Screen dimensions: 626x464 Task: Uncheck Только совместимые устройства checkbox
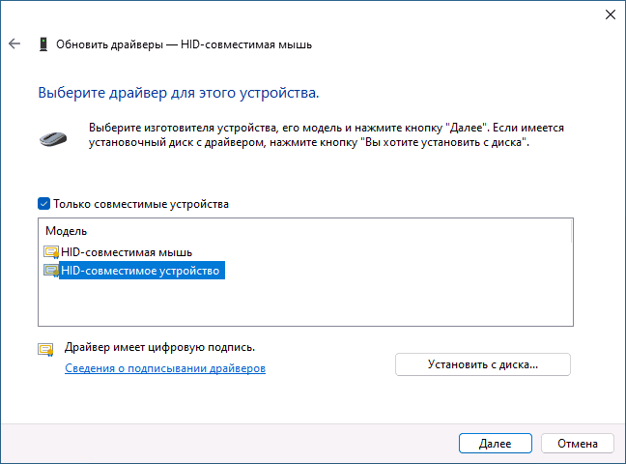coord(43,204)
